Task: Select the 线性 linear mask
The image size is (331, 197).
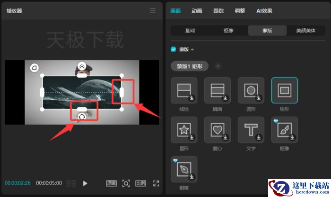Action: (x=184, y=90)
